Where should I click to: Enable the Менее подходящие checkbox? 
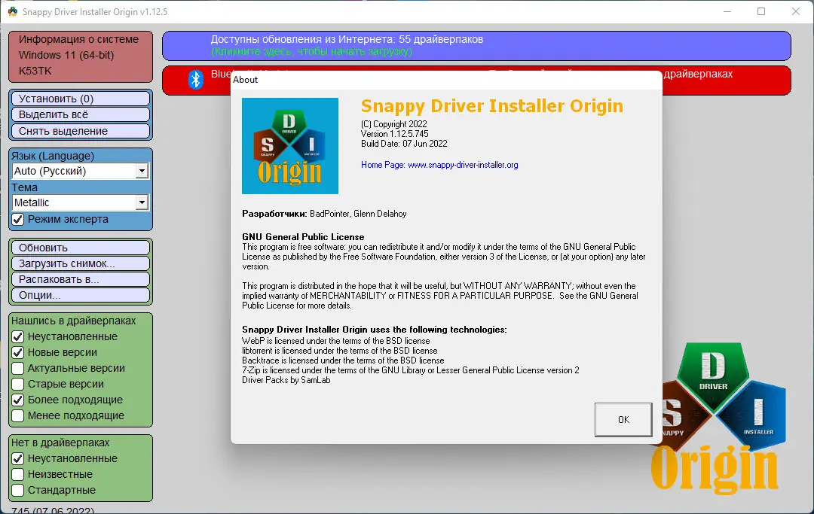17,415
